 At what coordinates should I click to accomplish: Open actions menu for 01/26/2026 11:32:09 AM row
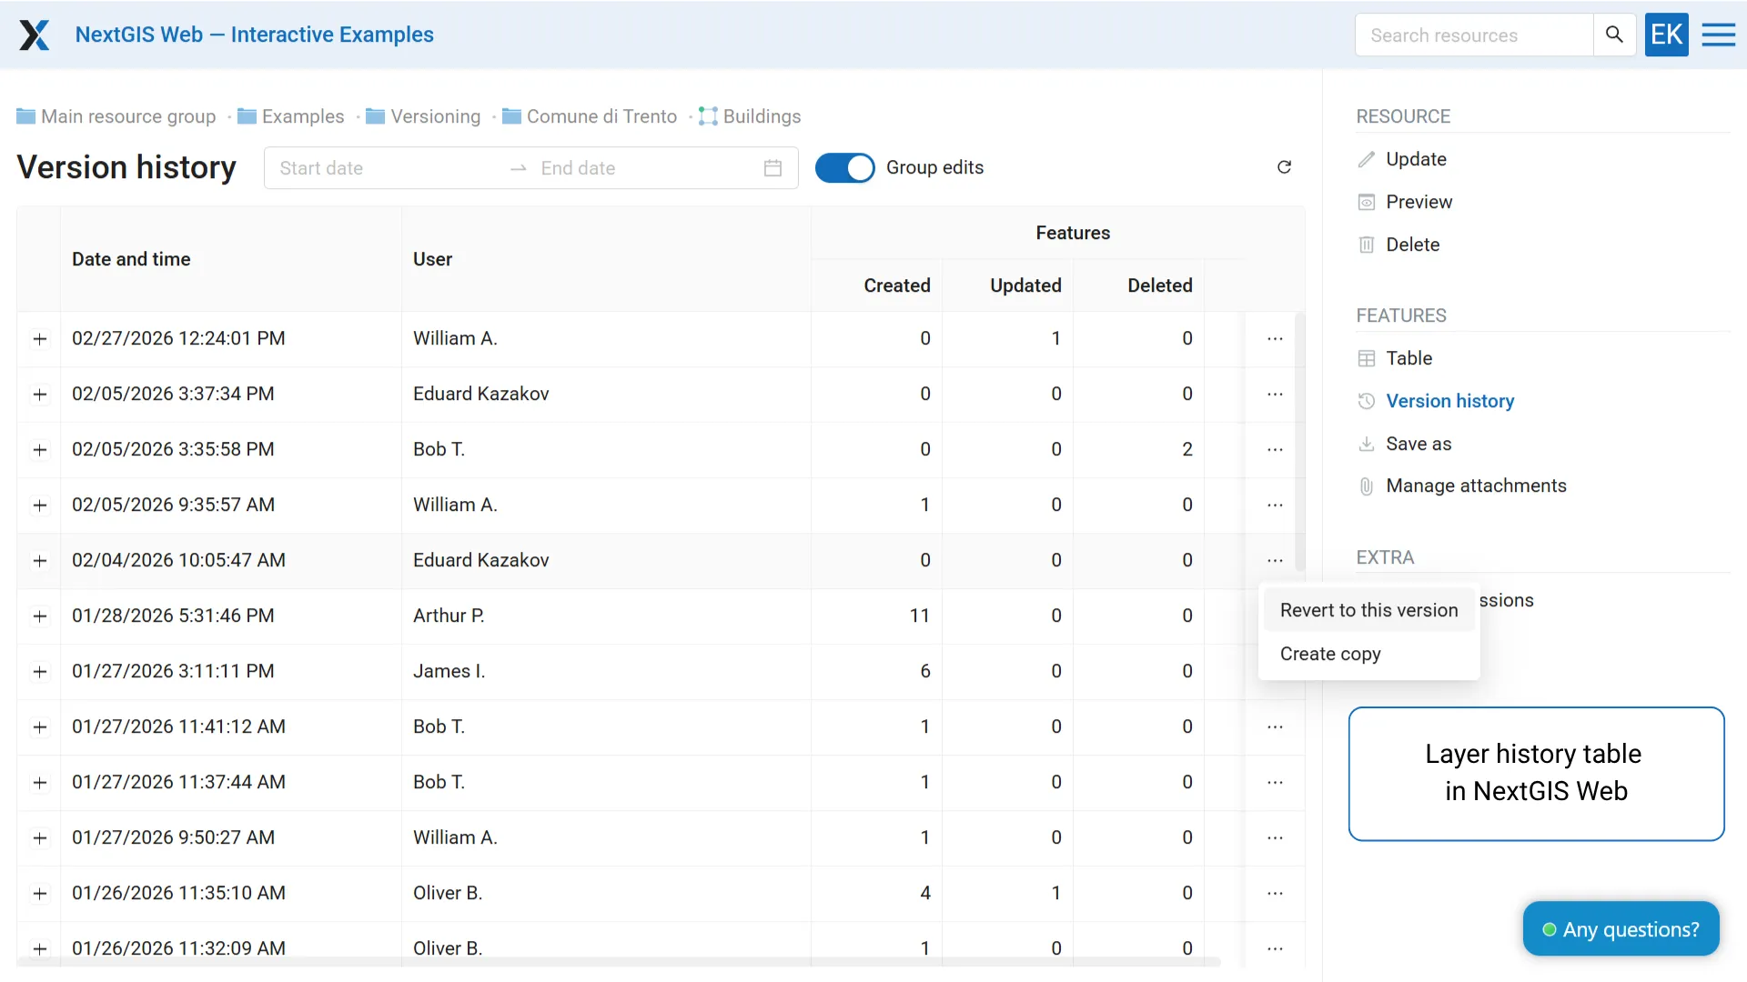1275,948
